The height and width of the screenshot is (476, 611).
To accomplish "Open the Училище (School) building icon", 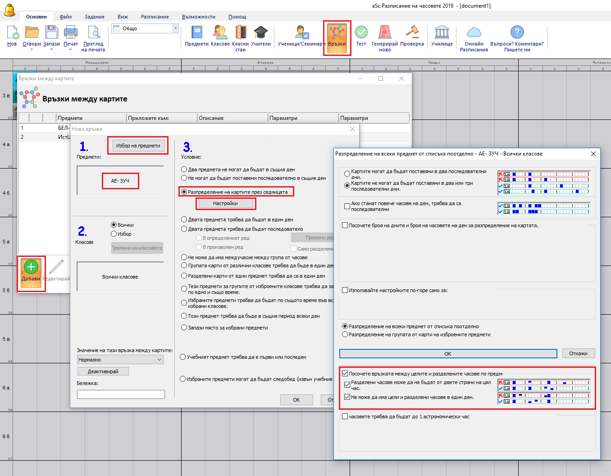I will click(442, 33).
